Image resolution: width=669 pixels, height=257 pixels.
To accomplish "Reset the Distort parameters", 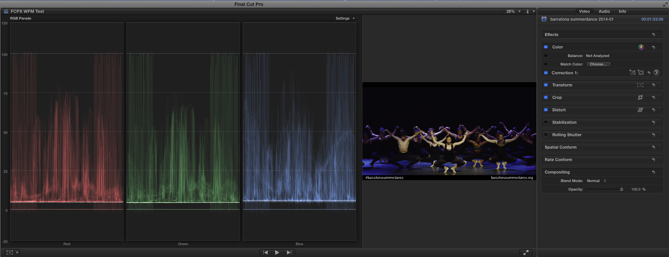I will [x=653, y=110].
